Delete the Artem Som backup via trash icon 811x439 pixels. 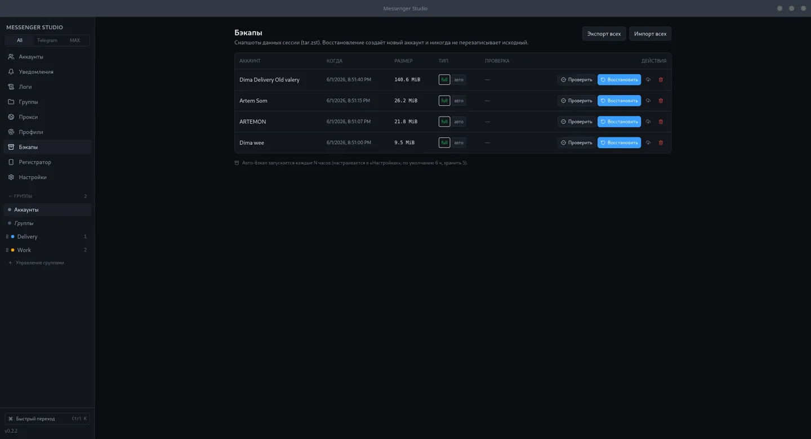[x=661, y=101]
